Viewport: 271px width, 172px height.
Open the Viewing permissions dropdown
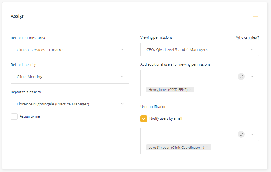coord(200,49)
